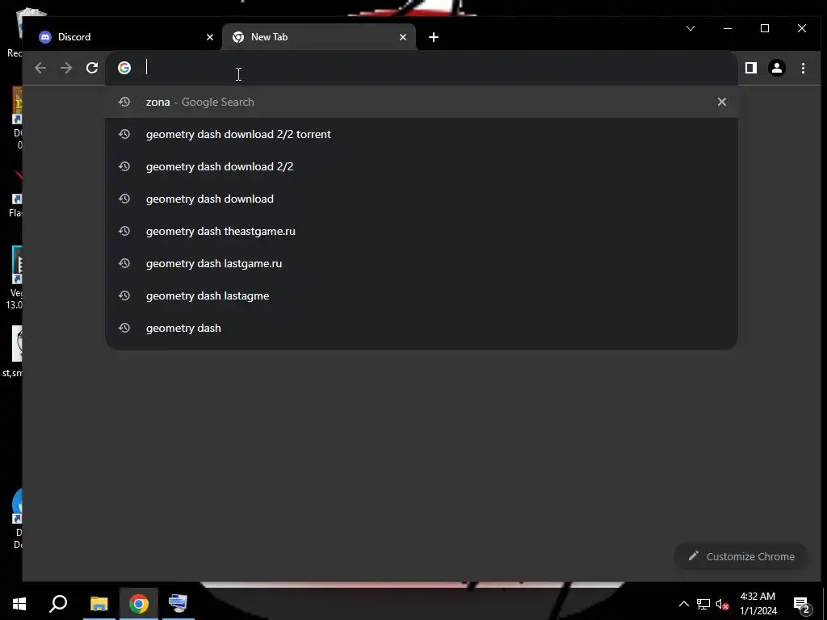
Task: Choose 'geometry dash download 2/2 torrent' suggestion
Action: click(421, 135)
